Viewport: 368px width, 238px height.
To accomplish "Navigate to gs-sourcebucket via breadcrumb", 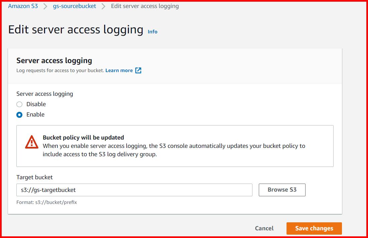I will tap(74, 6).
